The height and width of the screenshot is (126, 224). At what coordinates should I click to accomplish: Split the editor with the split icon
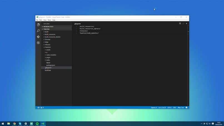(x=180, y=23)
